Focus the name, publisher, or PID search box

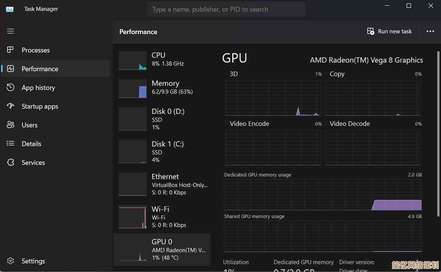(x=226, y=9)
